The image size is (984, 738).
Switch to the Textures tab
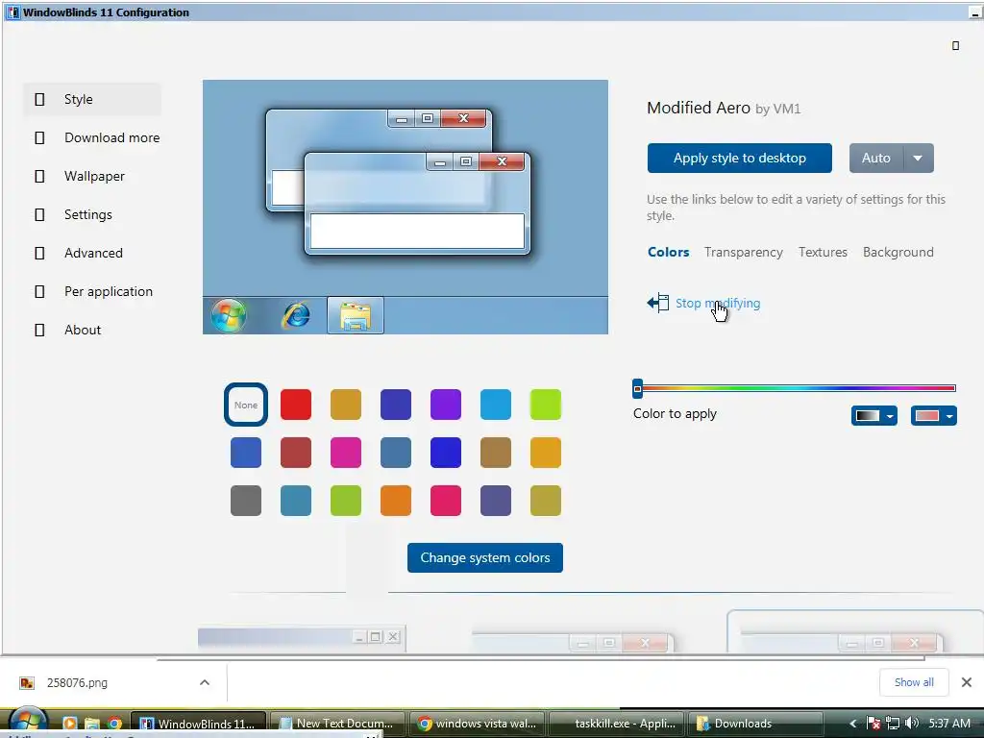823,253
